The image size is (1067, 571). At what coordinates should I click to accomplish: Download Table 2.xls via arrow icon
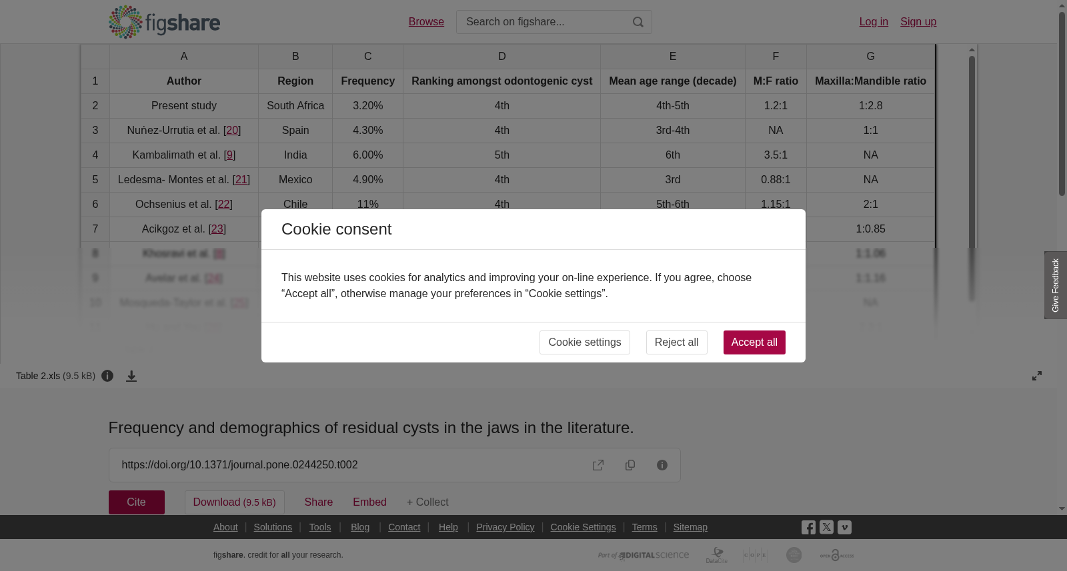131,376
